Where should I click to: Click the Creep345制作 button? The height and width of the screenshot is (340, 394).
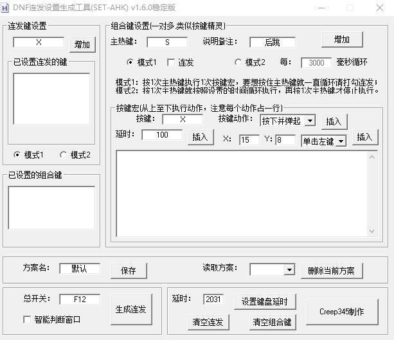pyautogui.click(x=342, y=312)
